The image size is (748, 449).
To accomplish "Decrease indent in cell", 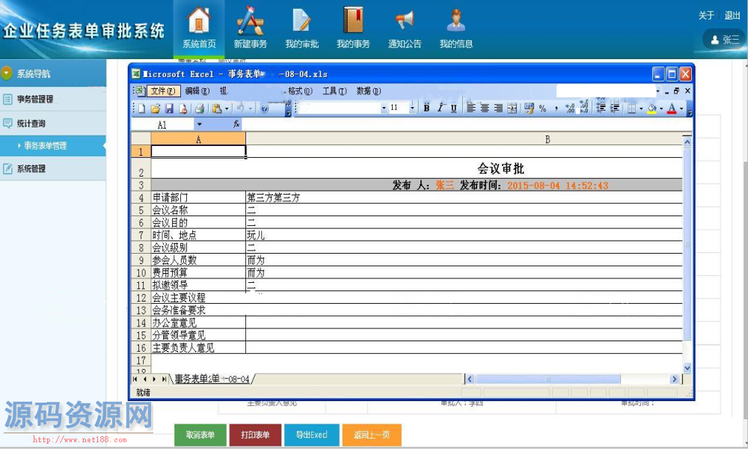I will click(x=601, y=109).
